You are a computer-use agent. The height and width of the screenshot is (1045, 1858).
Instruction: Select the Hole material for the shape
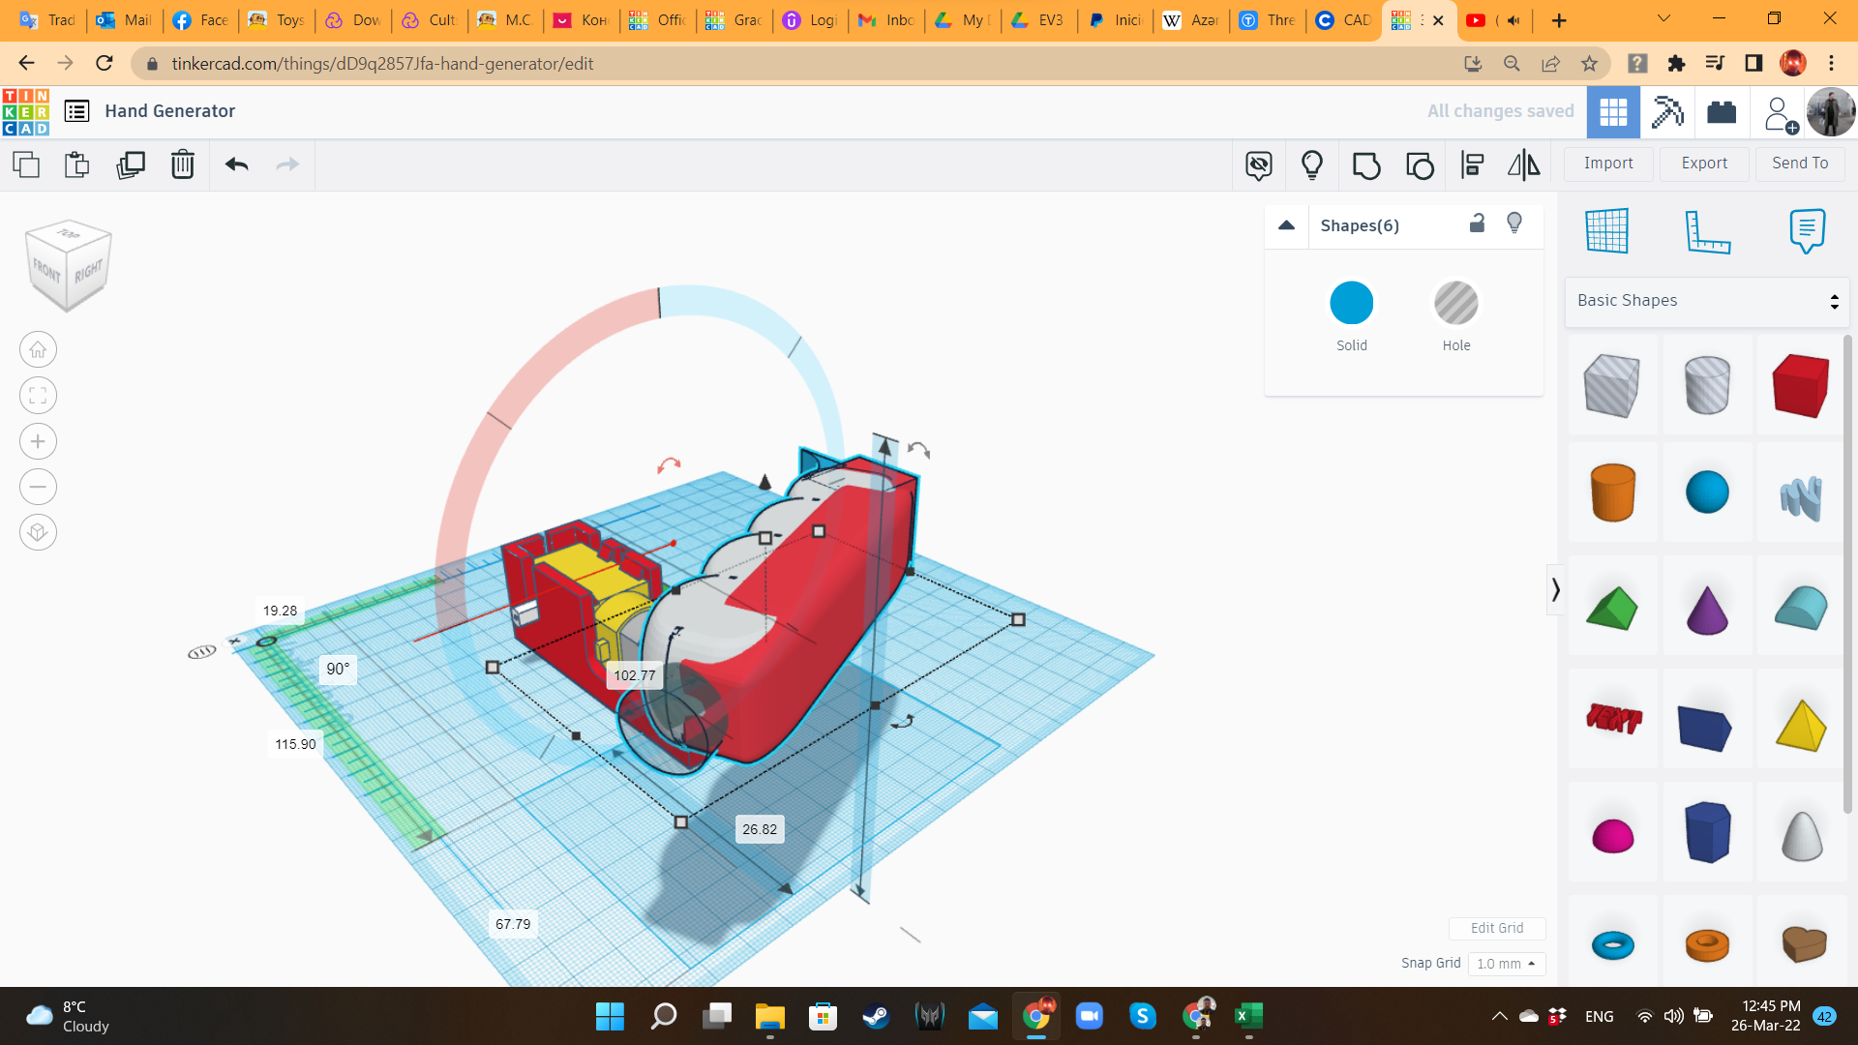click(1456, 303)
